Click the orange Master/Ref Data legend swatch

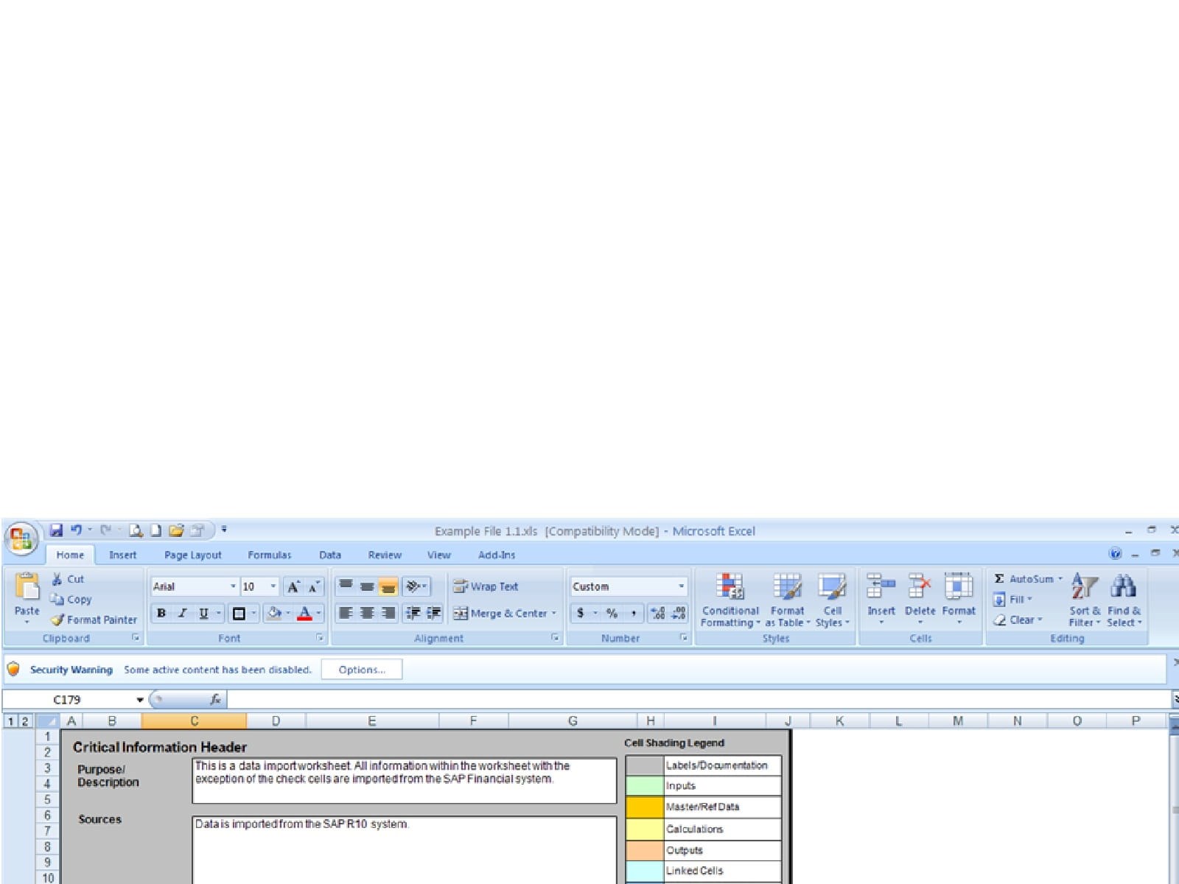(x=644, y=807)
